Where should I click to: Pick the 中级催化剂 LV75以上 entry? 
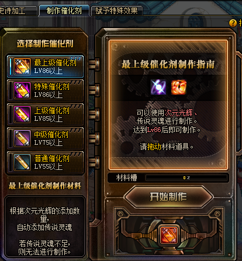tap(46, 138)
